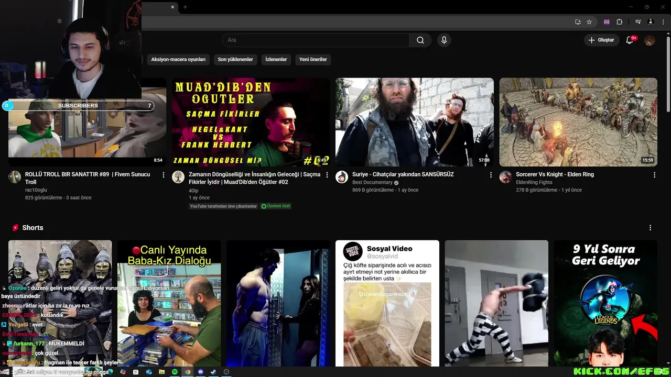The height and width of the screenshot is (377, 671).
Task: Click the 40ip channel avatar
Action: pyautogui.click(x=178, y=176)
